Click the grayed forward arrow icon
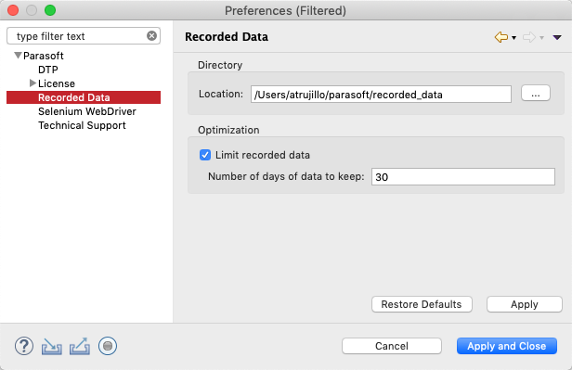 [529, 37]
